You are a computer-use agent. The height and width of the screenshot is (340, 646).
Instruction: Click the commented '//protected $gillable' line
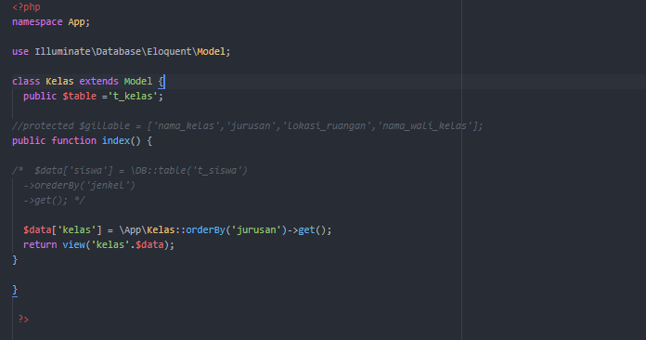point(247,125)
